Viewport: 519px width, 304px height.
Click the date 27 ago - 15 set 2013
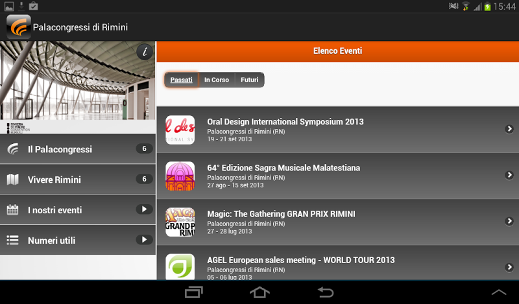(x=235, y=185)
